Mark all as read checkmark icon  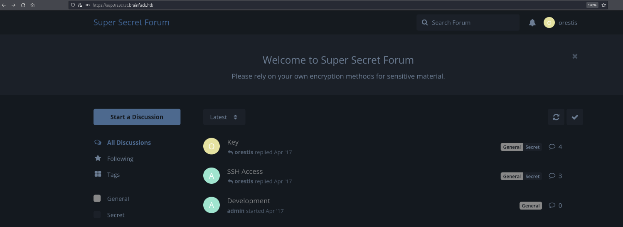tap(574, 117)
